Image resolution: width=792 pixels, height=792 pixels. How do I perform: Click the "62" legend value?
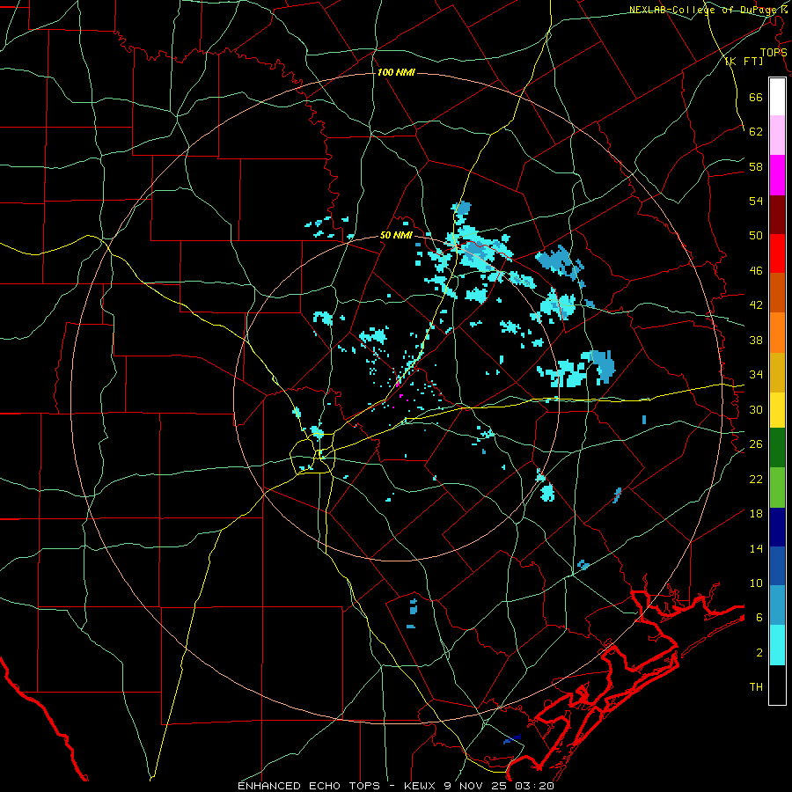tap(756, 131)
